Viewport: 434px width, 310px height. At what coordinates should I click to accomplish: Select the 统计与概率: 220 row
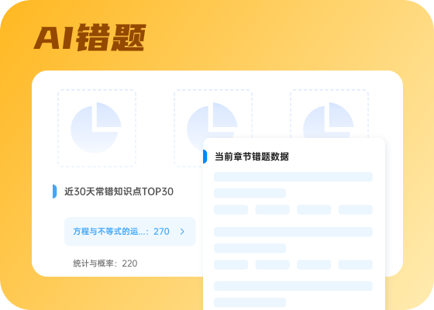pos(105,263)
